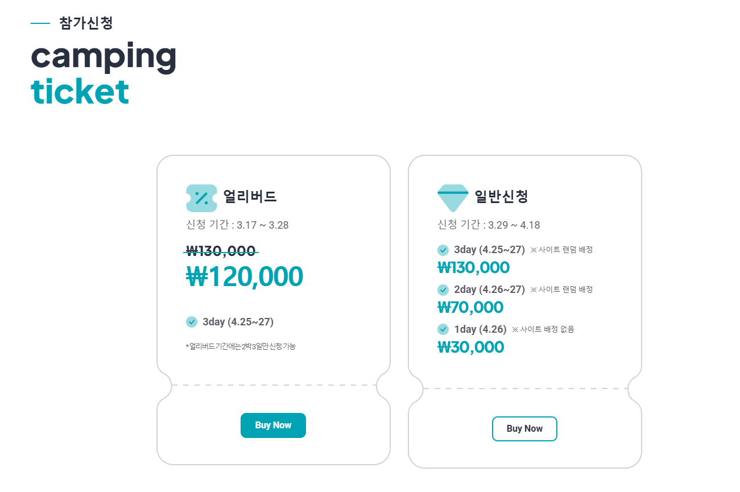Screen dimensions: 740x492
Task: Click the teal ticket icon on 얼리버드 card
Action: pos(202,198)
